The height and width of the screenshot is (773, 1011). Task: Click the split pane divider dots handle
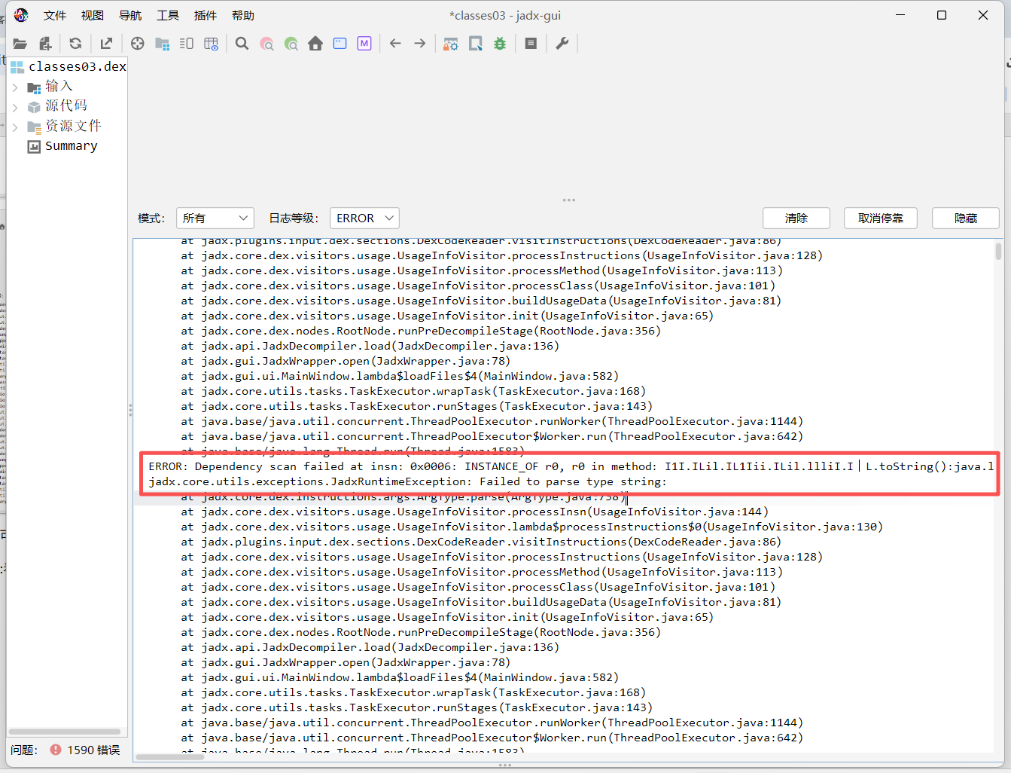coord(568,200)
